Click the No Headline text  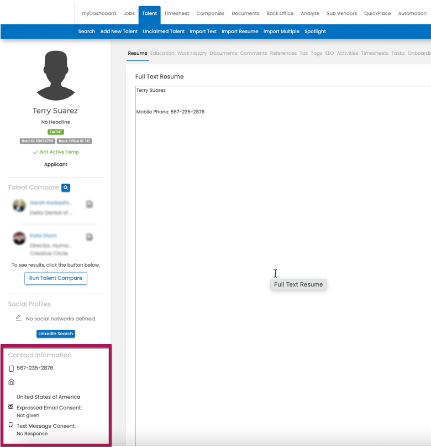(x=55, y=122)
